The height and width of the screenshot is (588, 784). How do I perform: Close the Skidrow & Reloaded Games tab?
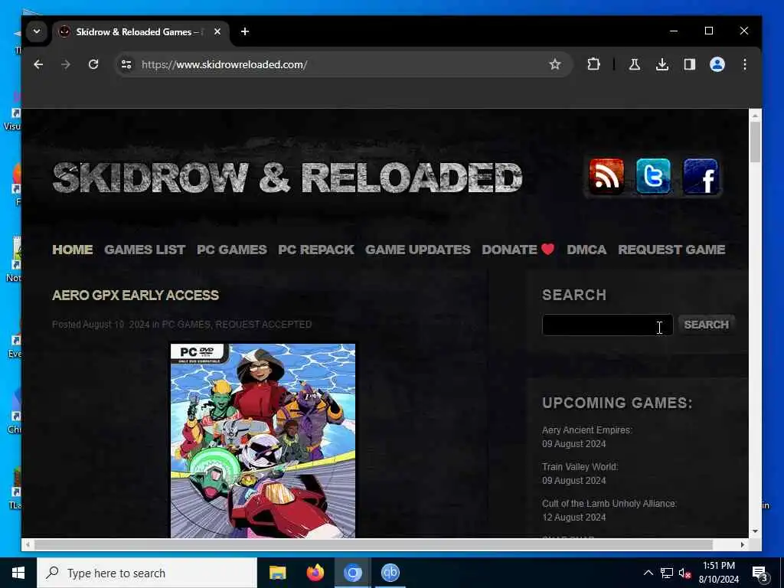[x=217, y=31]
